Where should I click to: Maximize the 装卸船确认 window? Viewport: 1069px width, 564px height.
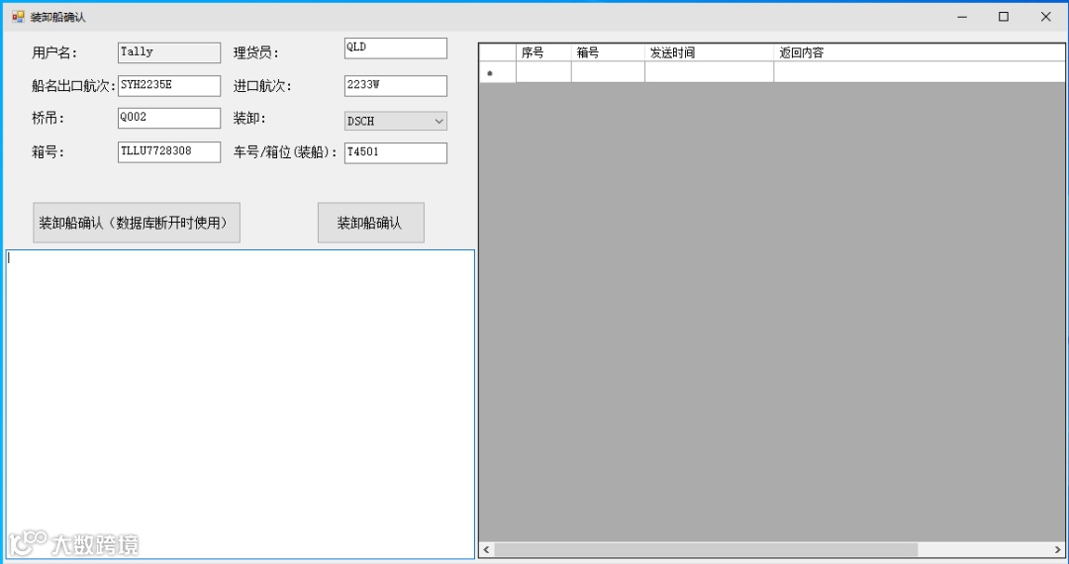coord(1004,17)
